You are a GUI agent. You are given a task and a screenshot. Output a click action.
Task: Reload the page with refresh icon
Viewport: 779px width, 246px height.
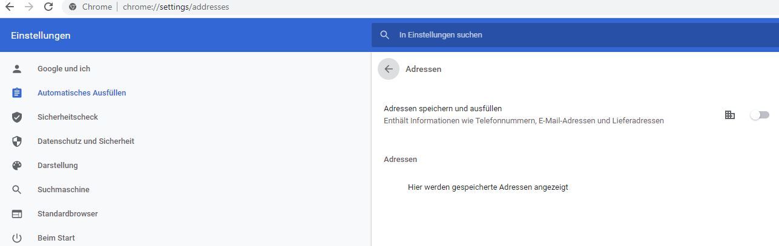pyautogui.click(x=48, y=7)
